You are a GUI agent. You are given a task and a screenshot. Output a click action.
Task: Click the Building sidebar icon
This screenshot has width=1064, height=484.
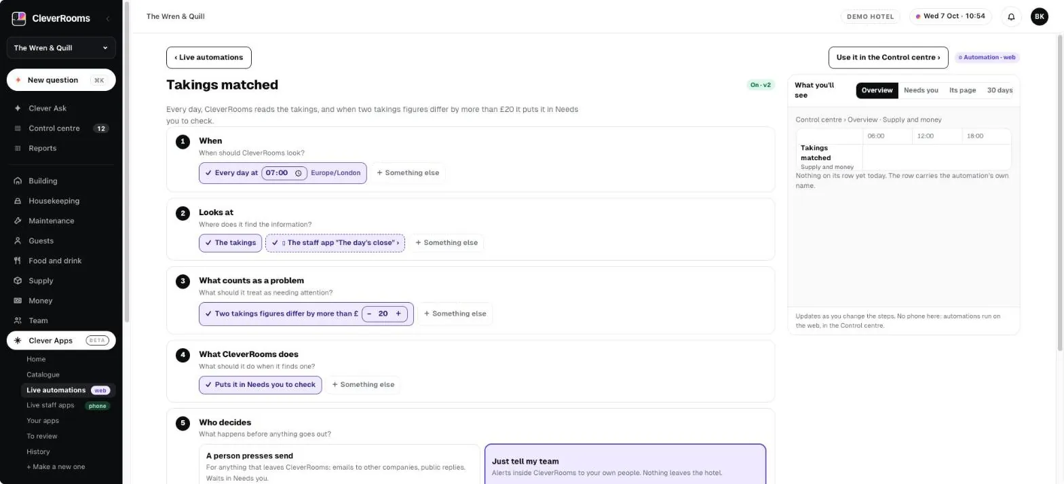(18, 181)
